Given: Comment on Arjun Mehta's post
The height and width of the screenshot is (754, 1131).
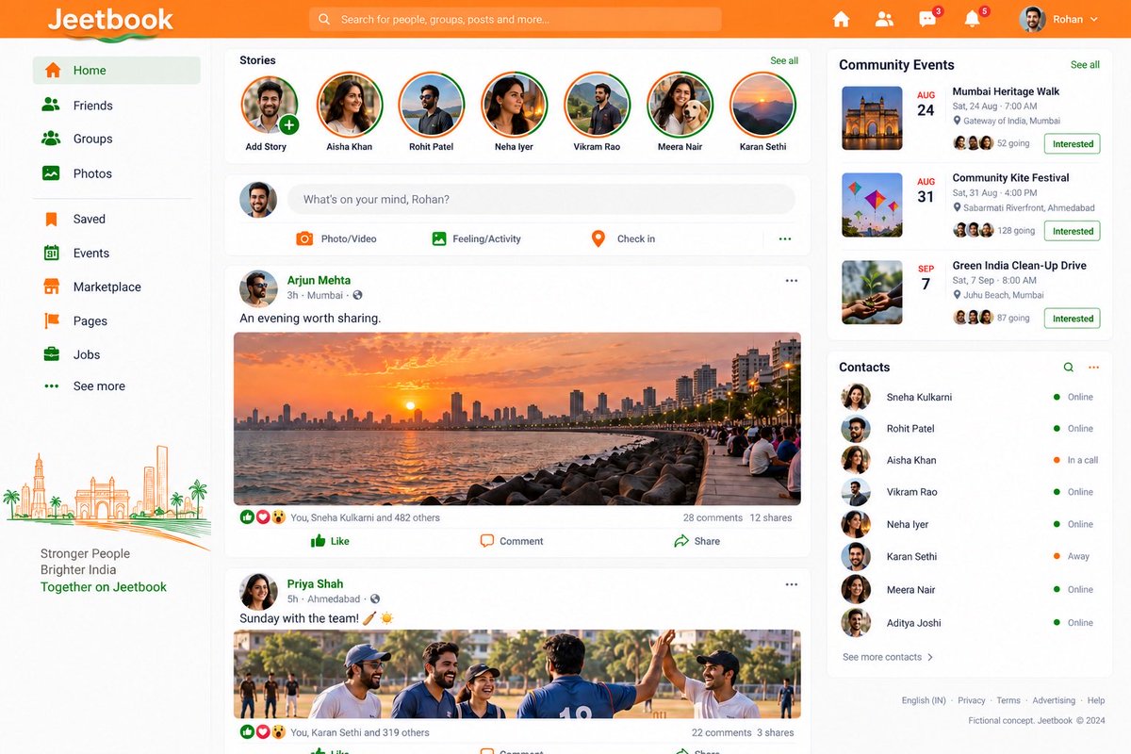Looking at the screenshot, I should pyautogui.click(x=512, y=541).
